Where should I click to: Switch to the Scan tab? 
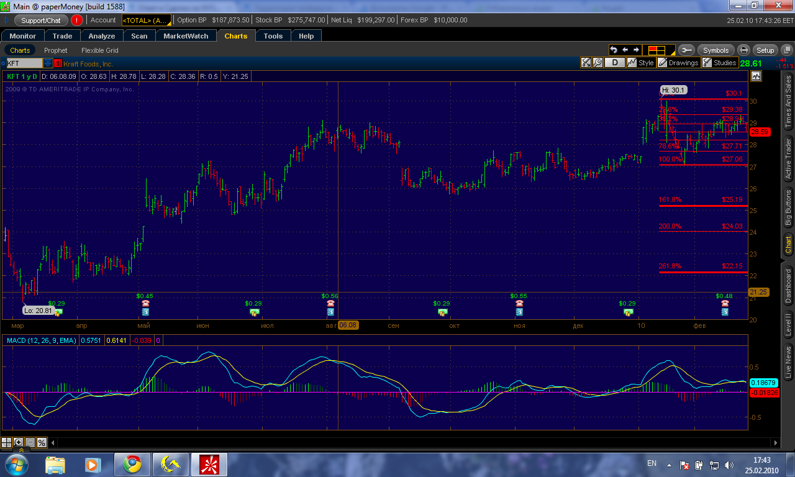coord(140,36)
